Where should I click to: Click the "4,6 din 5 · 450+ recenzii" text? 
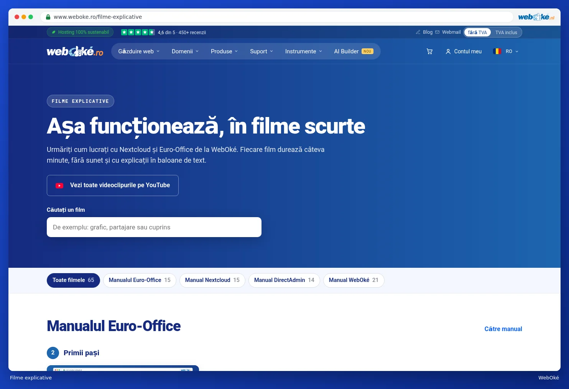tap(182, 33)
